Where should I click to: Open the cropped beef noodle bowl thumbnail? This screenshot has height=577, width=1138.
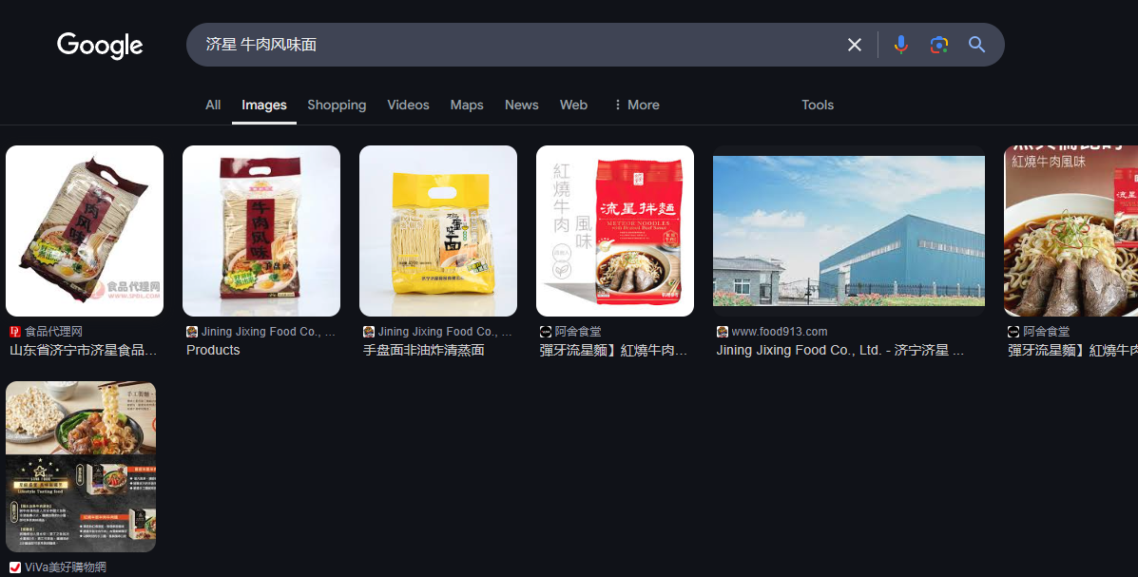coord(1071,231)
